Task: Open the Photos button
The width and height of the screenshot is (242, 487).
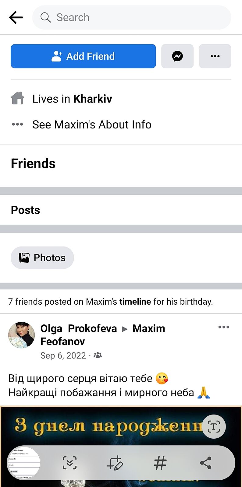Action: (42, 258)
